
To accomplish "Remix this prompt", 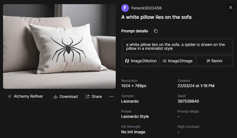I will click(214, 61).
